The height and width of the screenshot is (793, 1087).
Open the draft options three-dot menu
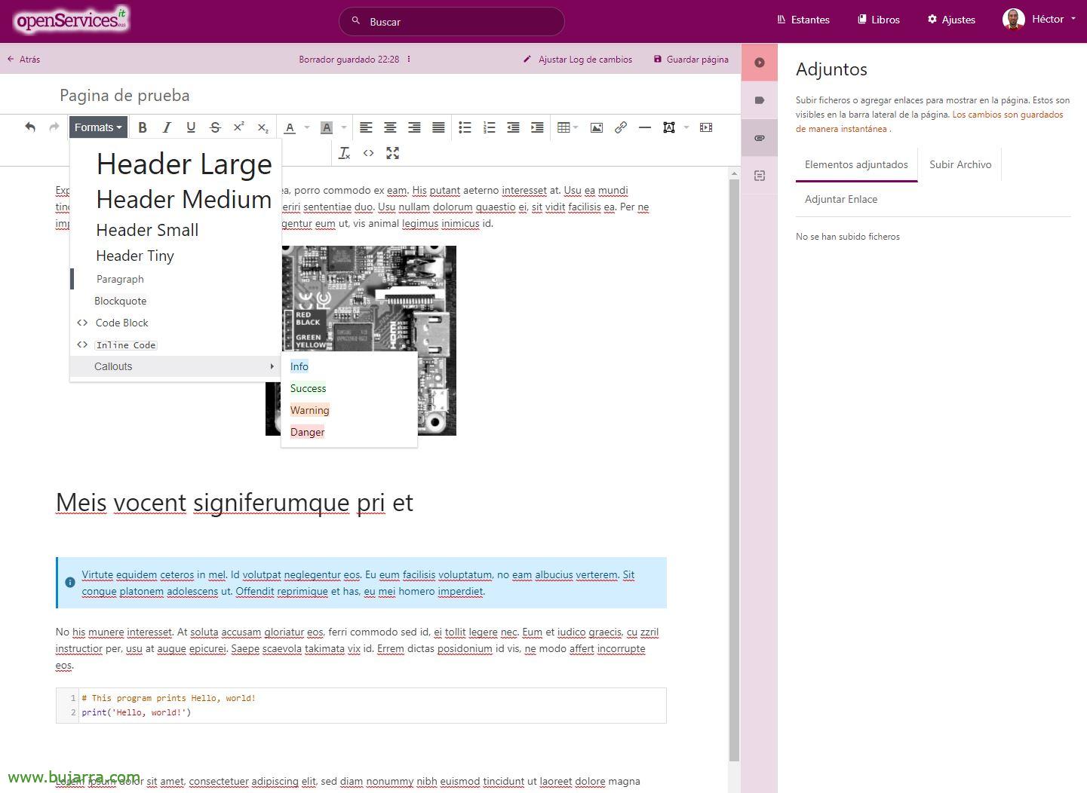pyautogui.click(x=409, y=59)
